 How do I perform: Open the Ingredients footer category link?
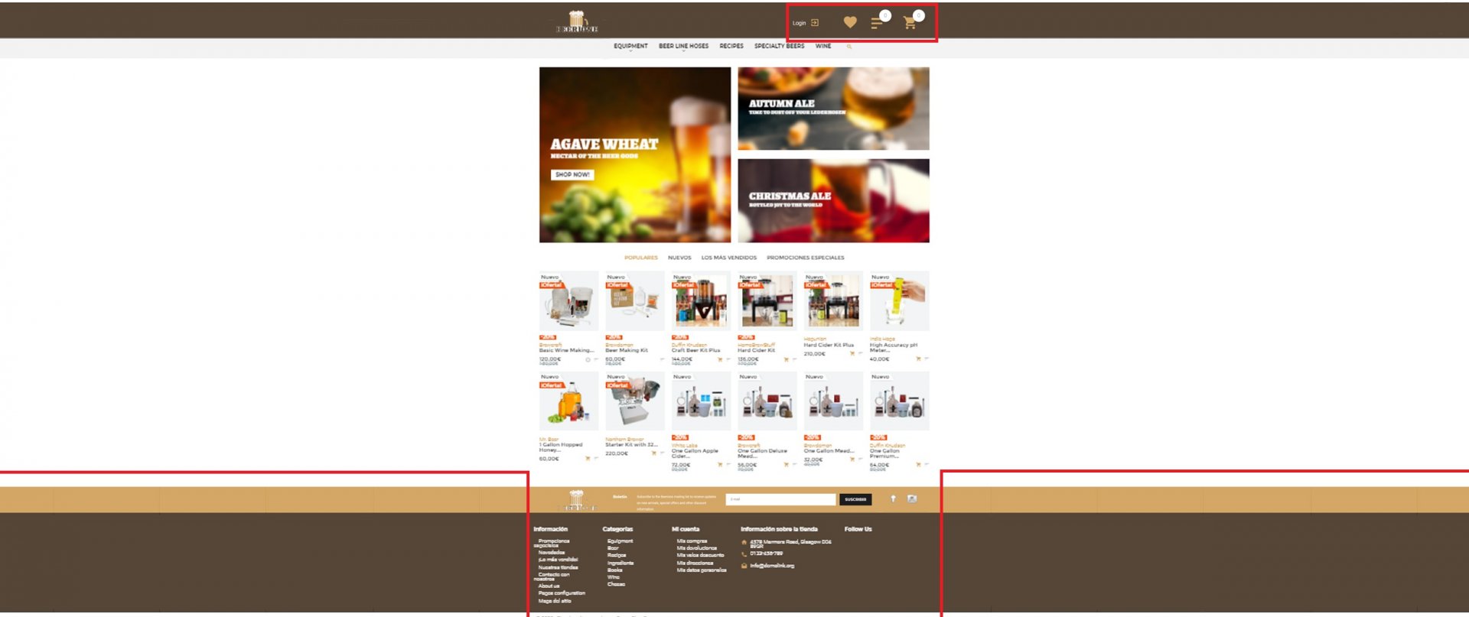coord(620,563)
